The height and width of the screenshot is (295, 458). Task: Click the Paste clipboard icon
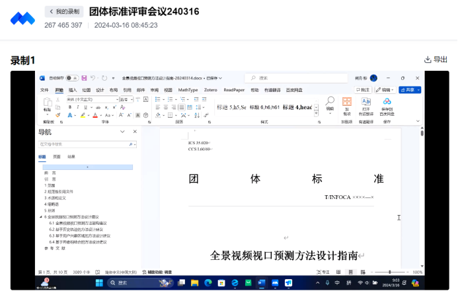(47, 104)
